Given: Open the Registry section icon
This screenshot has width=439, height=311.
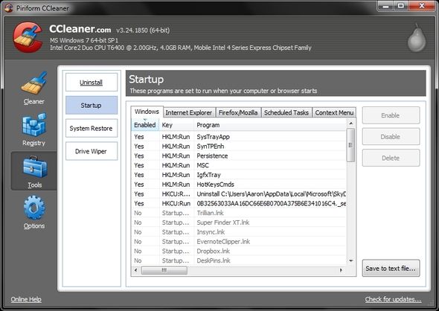Looking at the screenshot, I should pyautogui.click(x=34, y=125).
